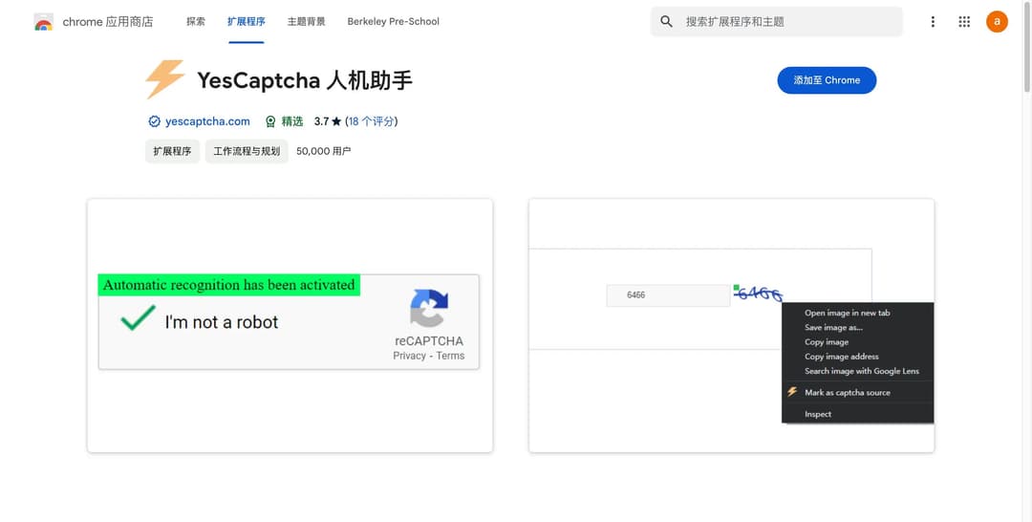Open the 18 个评分 ratings link
1032x522 pixels.
(372, 121)
